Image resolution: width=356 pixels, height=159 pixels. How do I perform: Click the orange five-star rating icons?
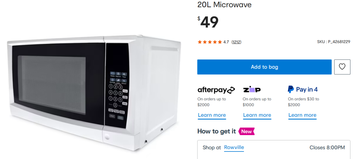pyautogui.click(x=210, y=42)
